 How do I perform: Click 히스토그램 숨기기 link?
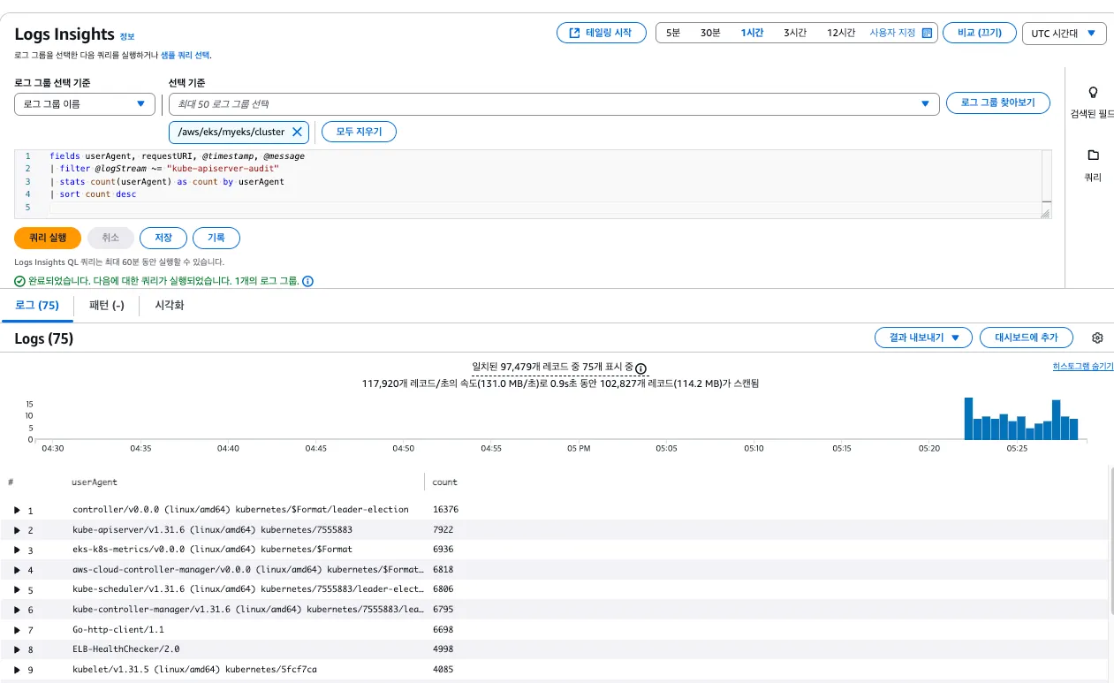pos(1083,366)
